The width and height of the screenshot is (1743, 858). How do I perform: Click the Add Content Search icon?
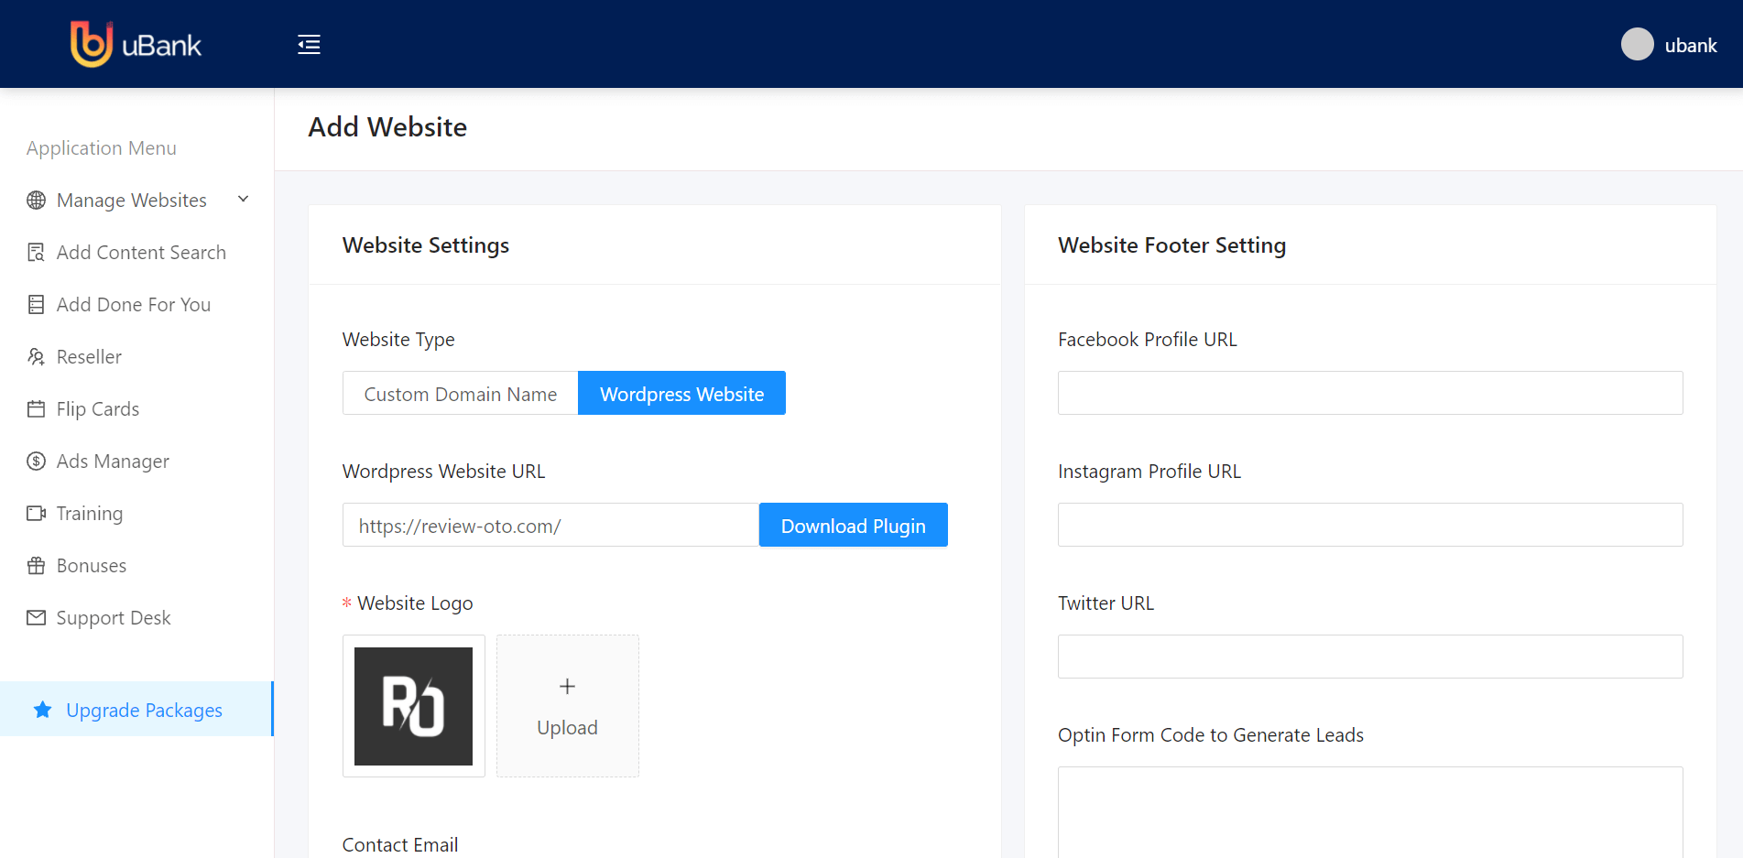point(37,253)
